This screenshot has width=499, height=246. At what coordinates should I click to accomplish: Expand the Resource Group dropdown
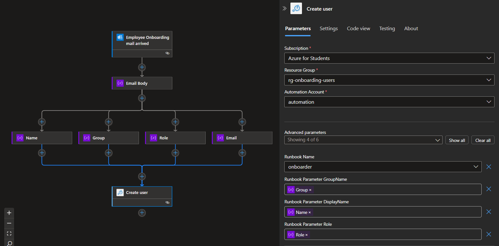coord(389,80)
